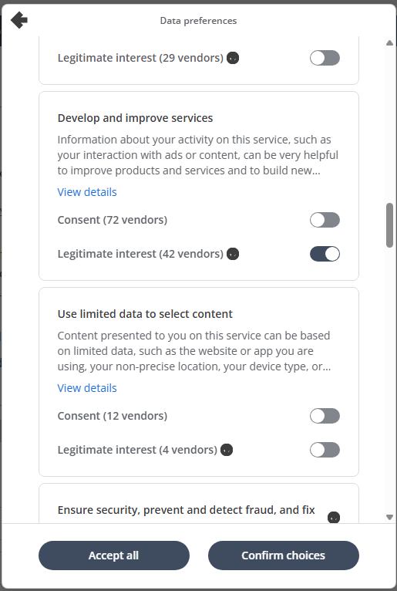Open info icon next to Ensure security heading
This screenshot has width=397, height=591.
click(x=334, y=518)
